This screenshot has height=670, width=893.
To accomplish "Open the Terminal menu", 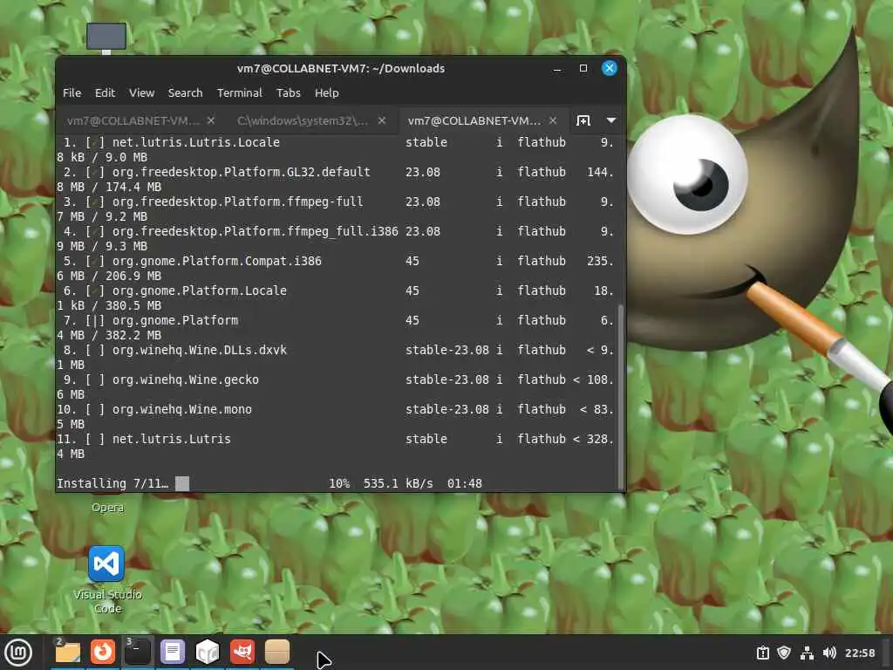I will 239,92.
